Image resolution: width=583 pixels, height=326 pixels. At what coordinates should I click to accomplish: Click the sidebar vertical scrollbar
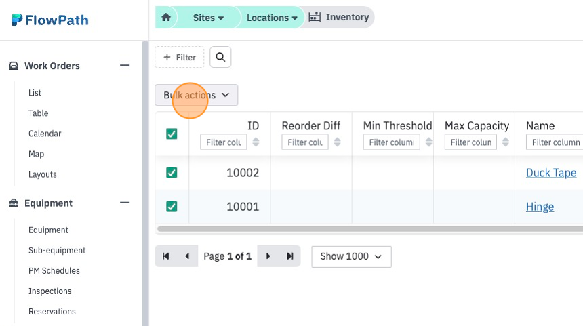click(x=145, y=184)
